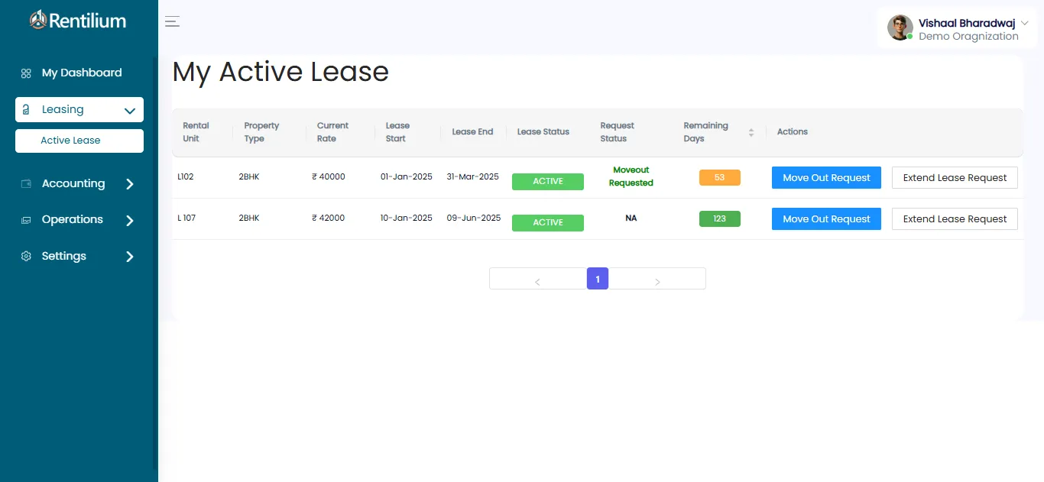The image size is (1044, 482).
Task: Click Vishaal Bharadwaj's profile avatar
Action: click(900, 27)
